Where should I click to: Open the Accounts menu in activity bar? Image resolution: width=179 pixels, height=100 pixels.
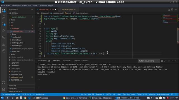point(3,82)
